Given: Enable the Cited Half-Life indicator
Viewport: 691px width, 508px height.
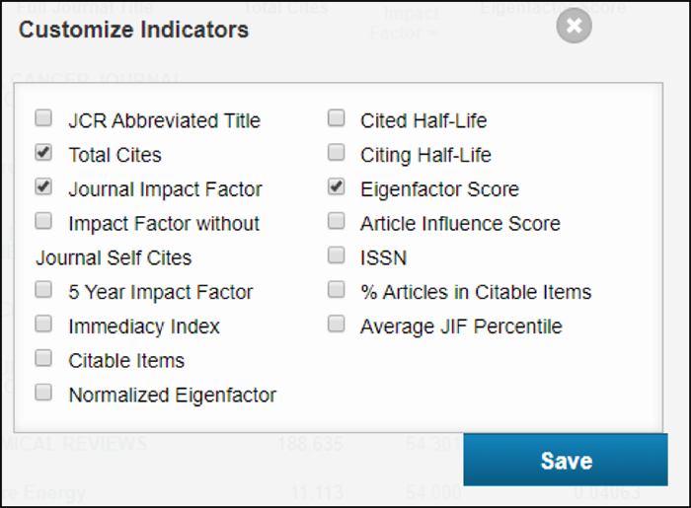Looking at the screenshot, I should (337, 118).
